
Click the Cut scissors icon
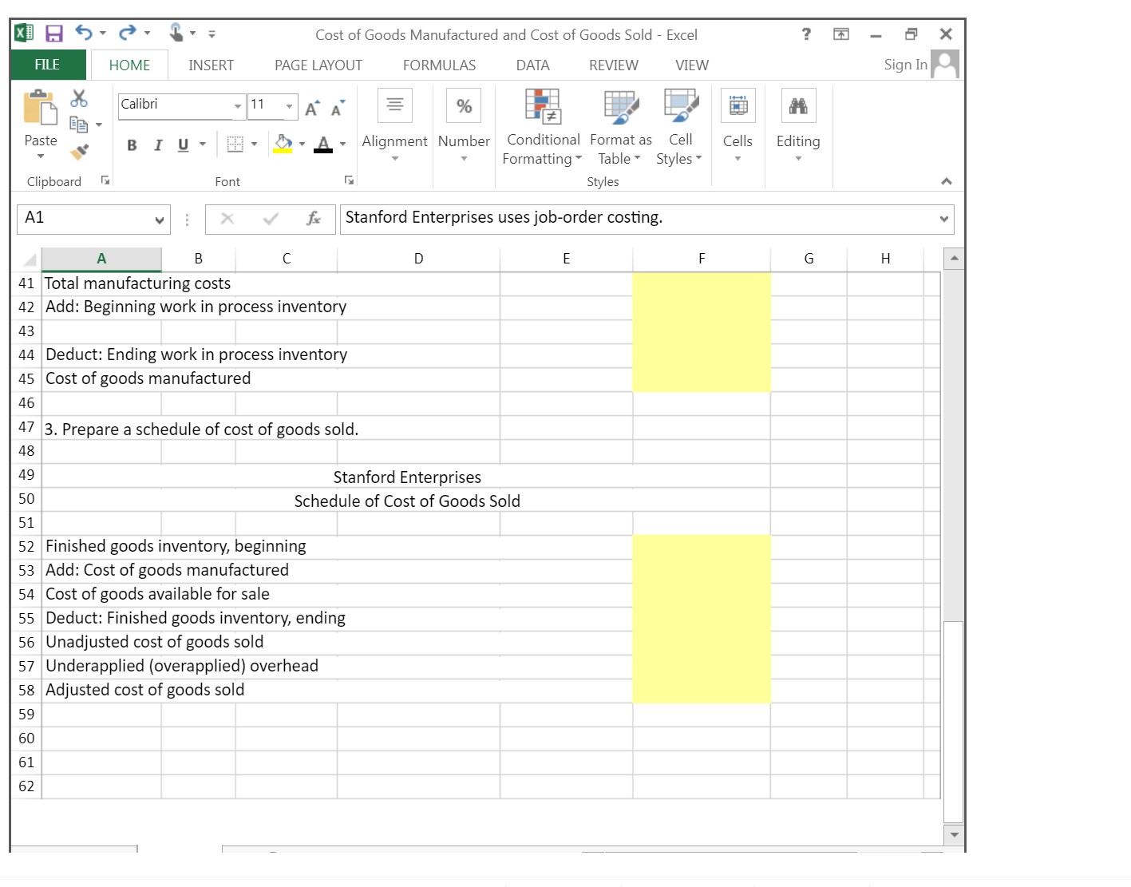(x=79, y=98)
